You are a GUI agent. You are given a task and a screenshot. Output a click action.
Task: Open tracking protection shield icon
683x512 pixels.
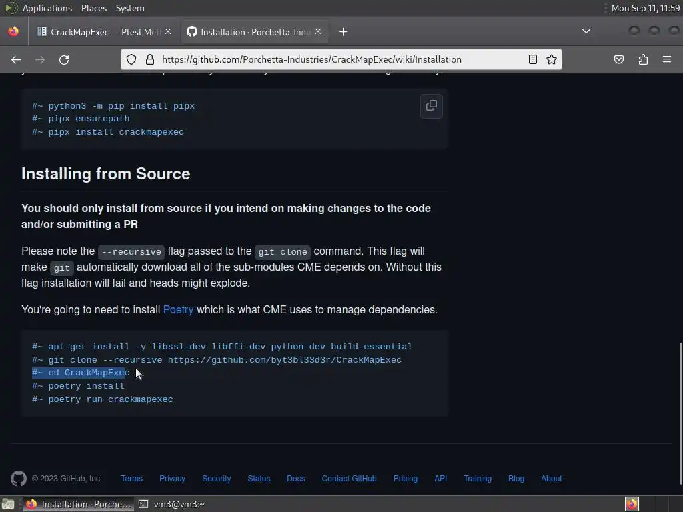pyautogui.click(x=131, y=59)
